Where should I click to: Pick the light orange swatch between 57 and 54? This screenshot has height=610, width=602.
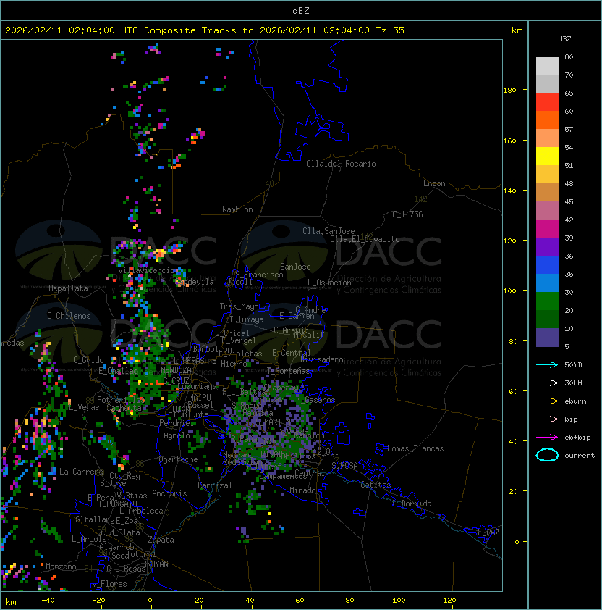click(x=547, y=138)
